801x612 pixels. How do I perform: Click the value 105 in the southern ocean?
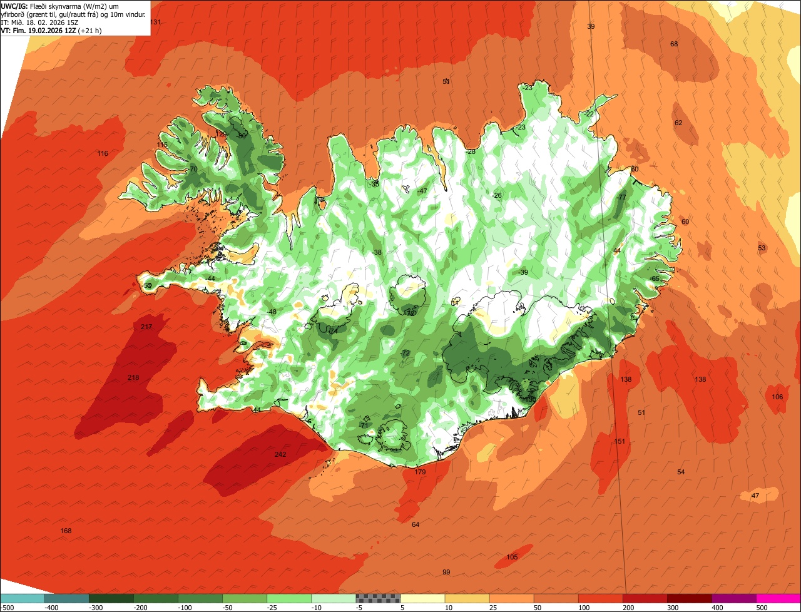[512, 557]
